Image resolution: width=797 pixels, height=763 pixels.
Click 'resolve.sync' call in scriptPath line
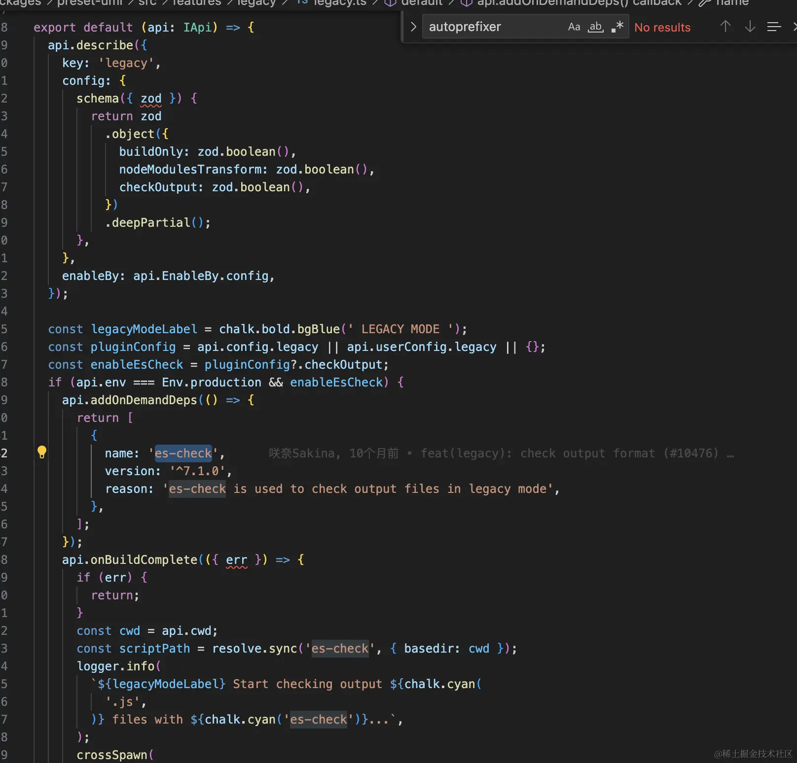coord(255,649)
